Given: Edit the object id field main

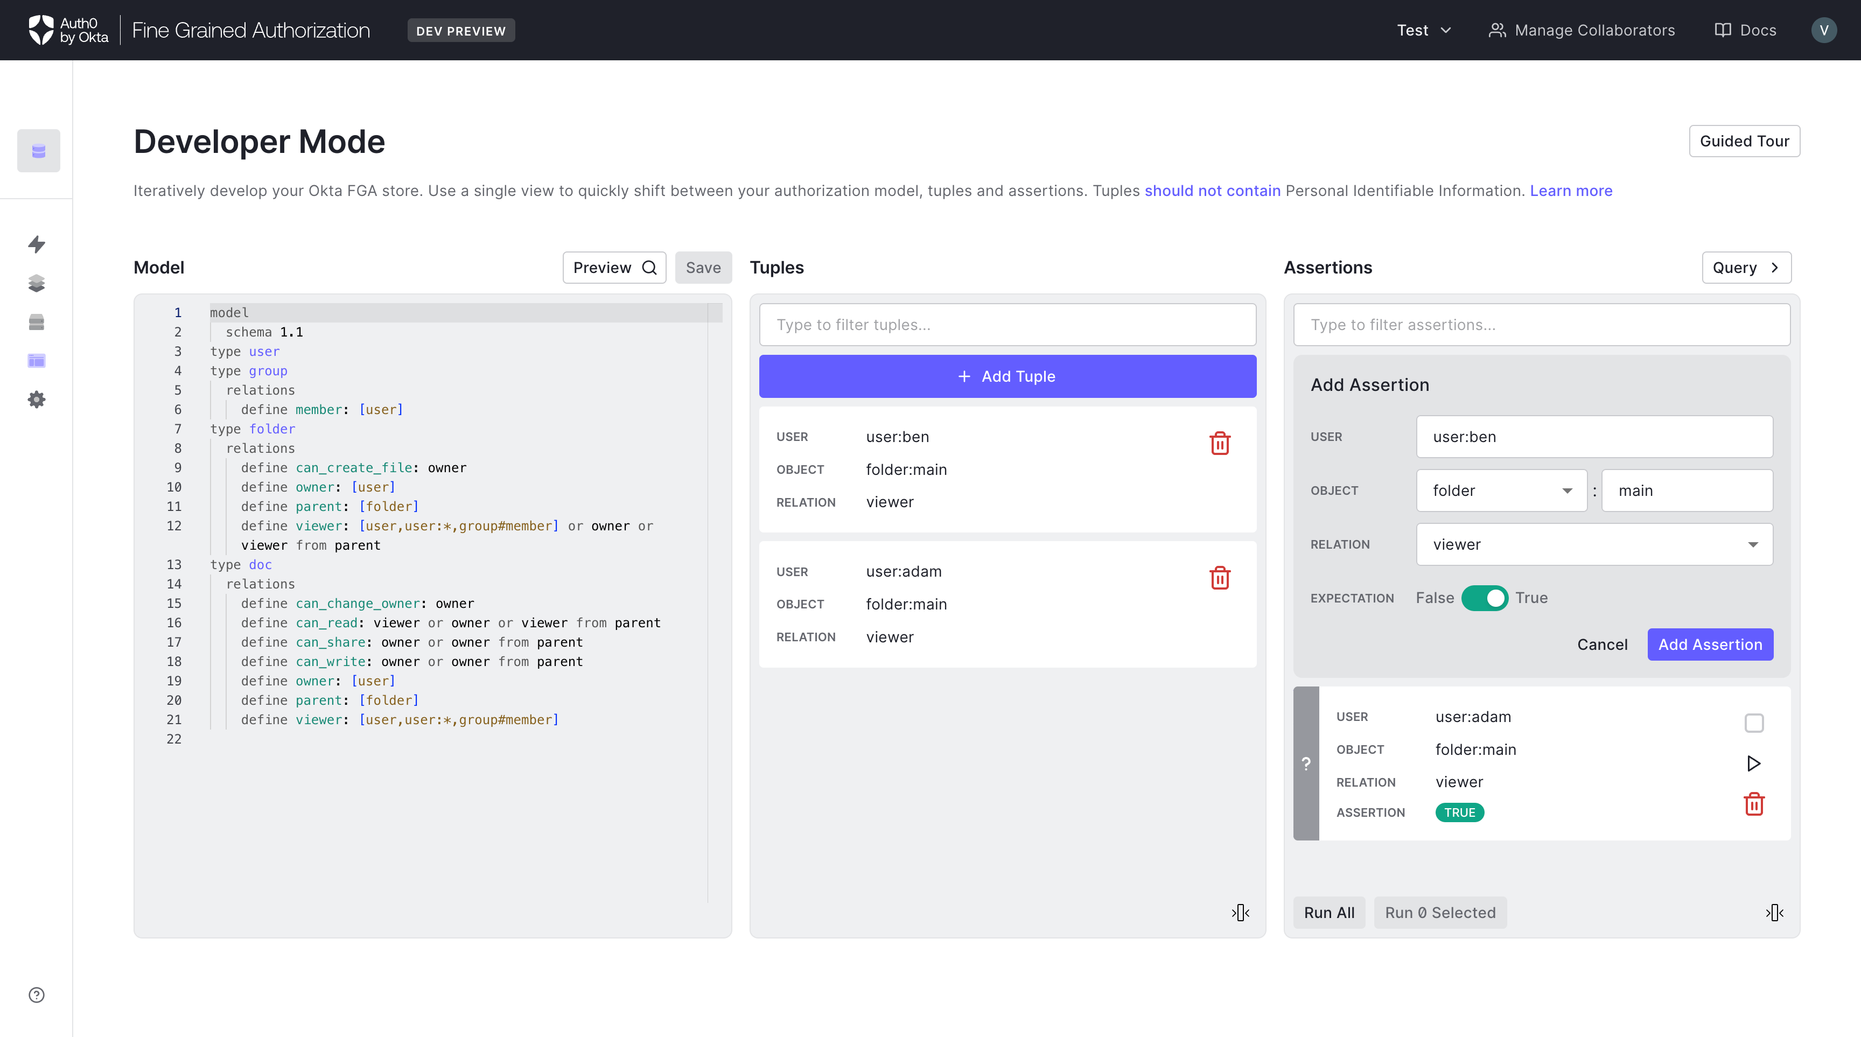Looking at the screenshot, I should pyautogui.click(x=1687, y=491).
